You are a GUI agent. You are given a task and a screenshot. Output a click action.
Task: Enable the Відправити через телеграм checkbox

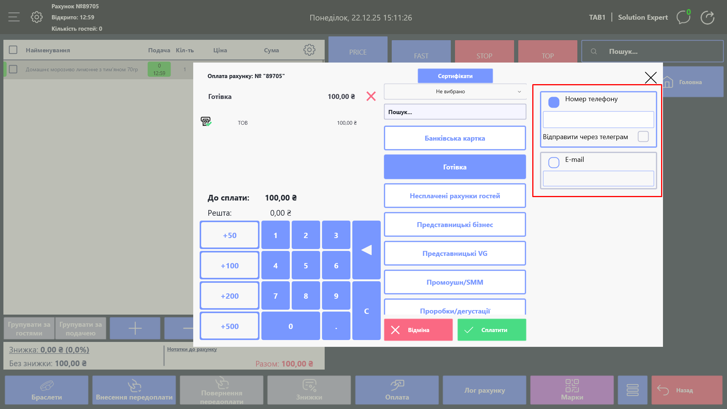[643, 136]
